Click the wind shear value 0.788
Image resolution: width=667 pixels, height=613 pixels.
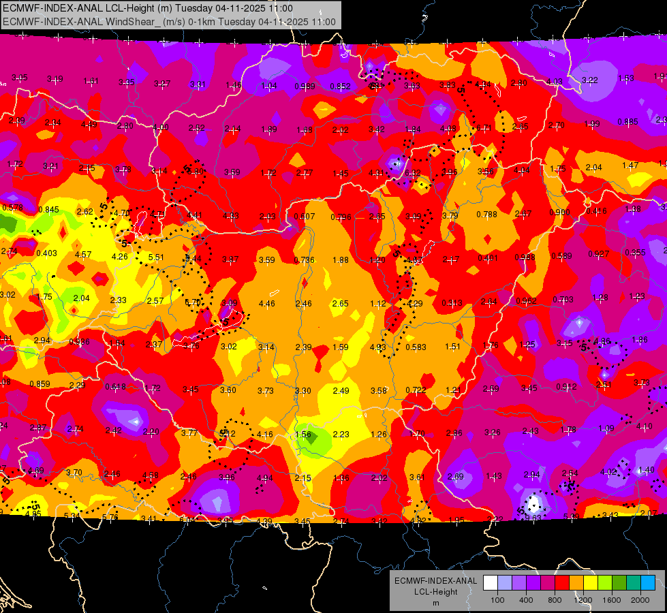tap(486, 215)
